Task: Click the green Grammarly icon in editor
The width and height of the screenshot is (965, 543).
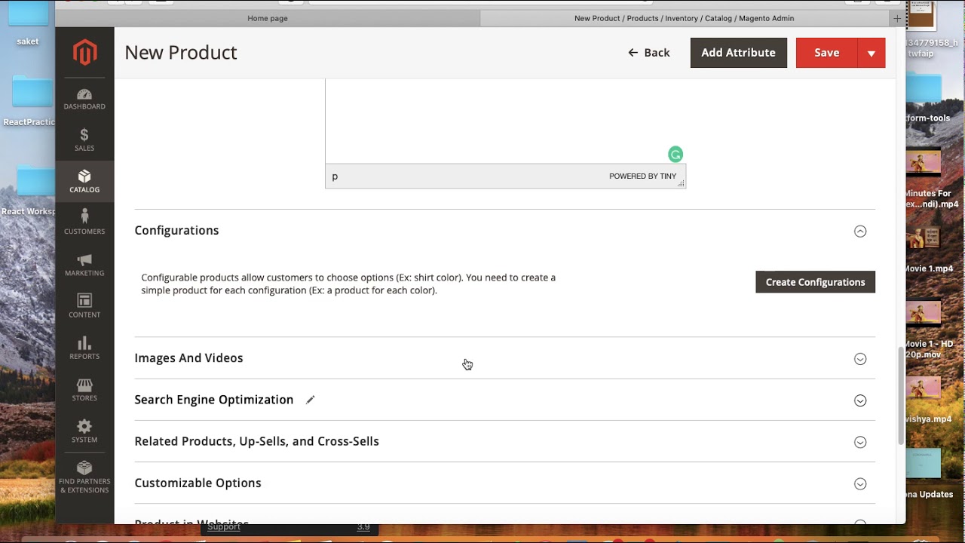Action: [x=675, y=155]
